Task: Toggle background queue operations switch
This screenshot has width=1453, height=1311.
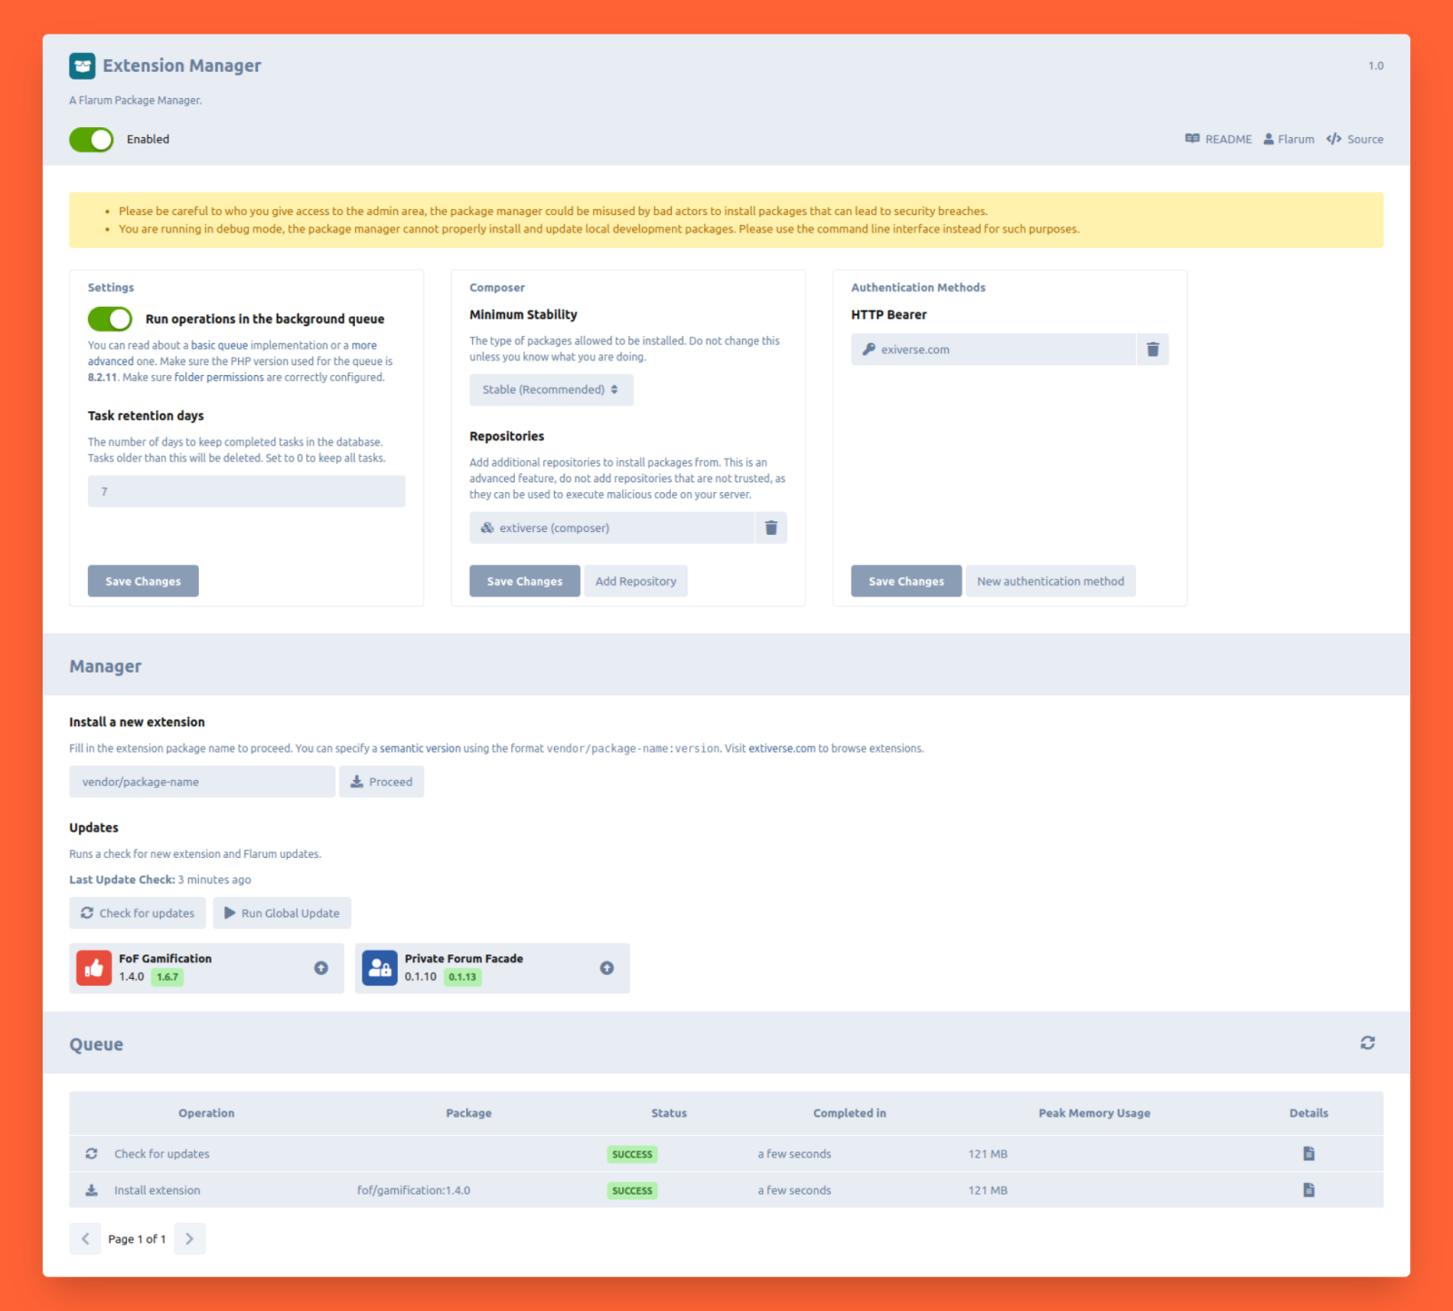Action: [x=110, y=319]
